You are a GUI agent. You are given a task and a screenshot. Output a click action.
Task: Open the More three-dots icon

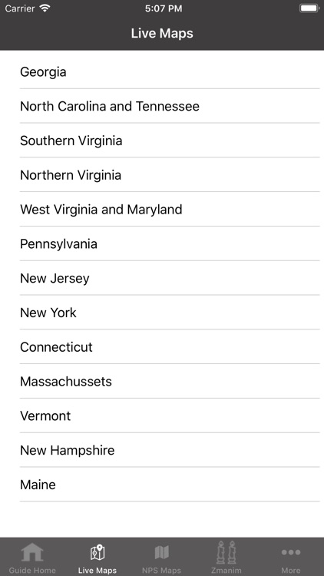coord(291,552)
